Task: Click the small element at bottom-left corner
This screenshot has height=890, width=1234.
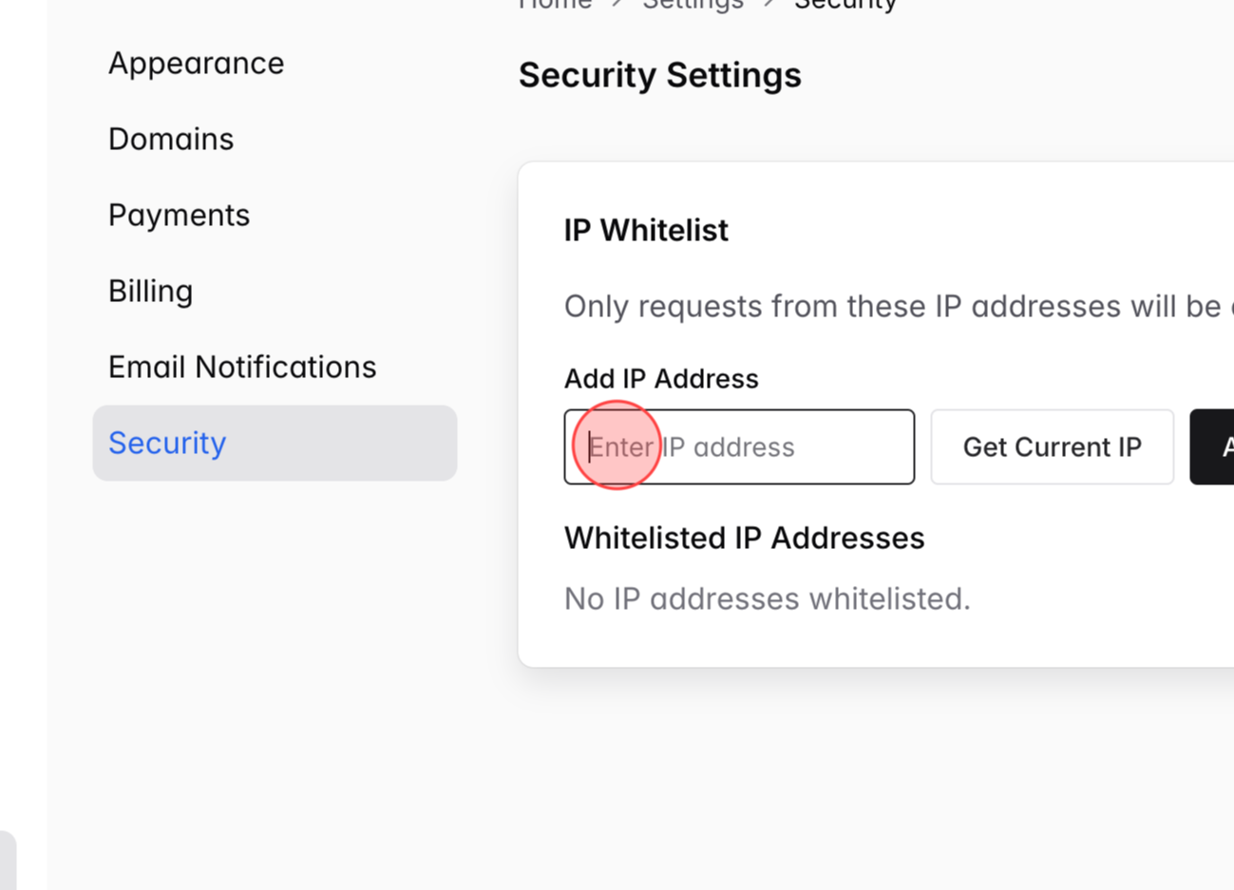Action: [6, 860]
